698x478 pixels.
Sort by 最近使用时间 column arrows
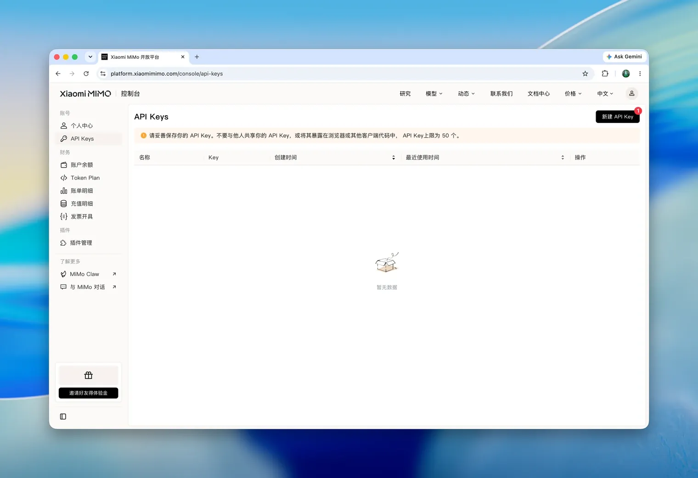pyautogui.click(x=563, y=157)
